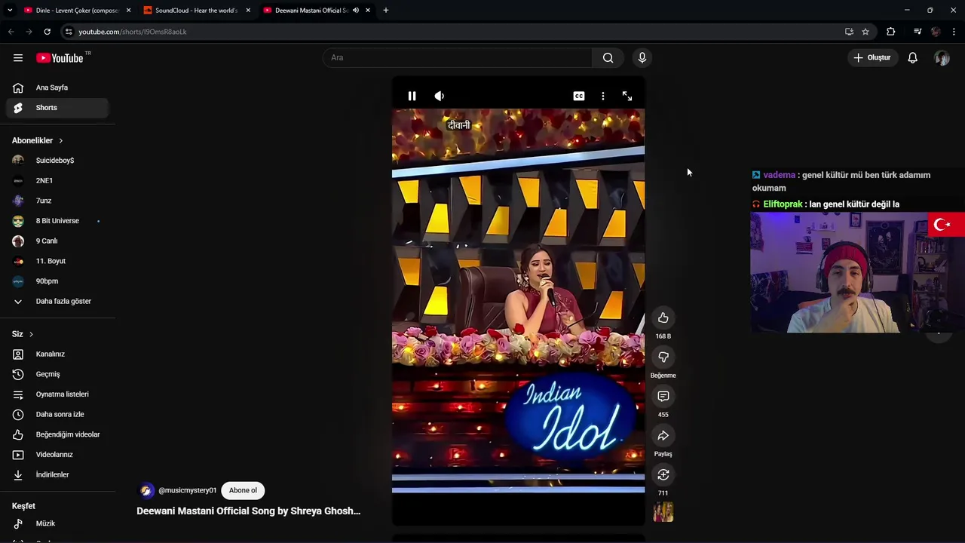
Task: Click the Oluştur create button
Action: [872, 57]
